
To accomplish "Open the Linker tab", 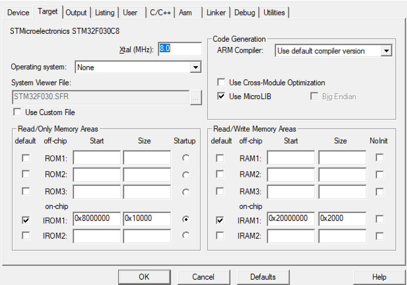I will (216, 13).
